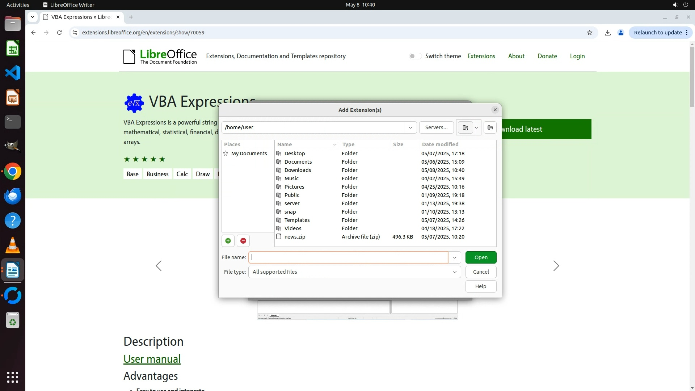Click the Servers... button
695x391 pixels.
click(436, 127)
